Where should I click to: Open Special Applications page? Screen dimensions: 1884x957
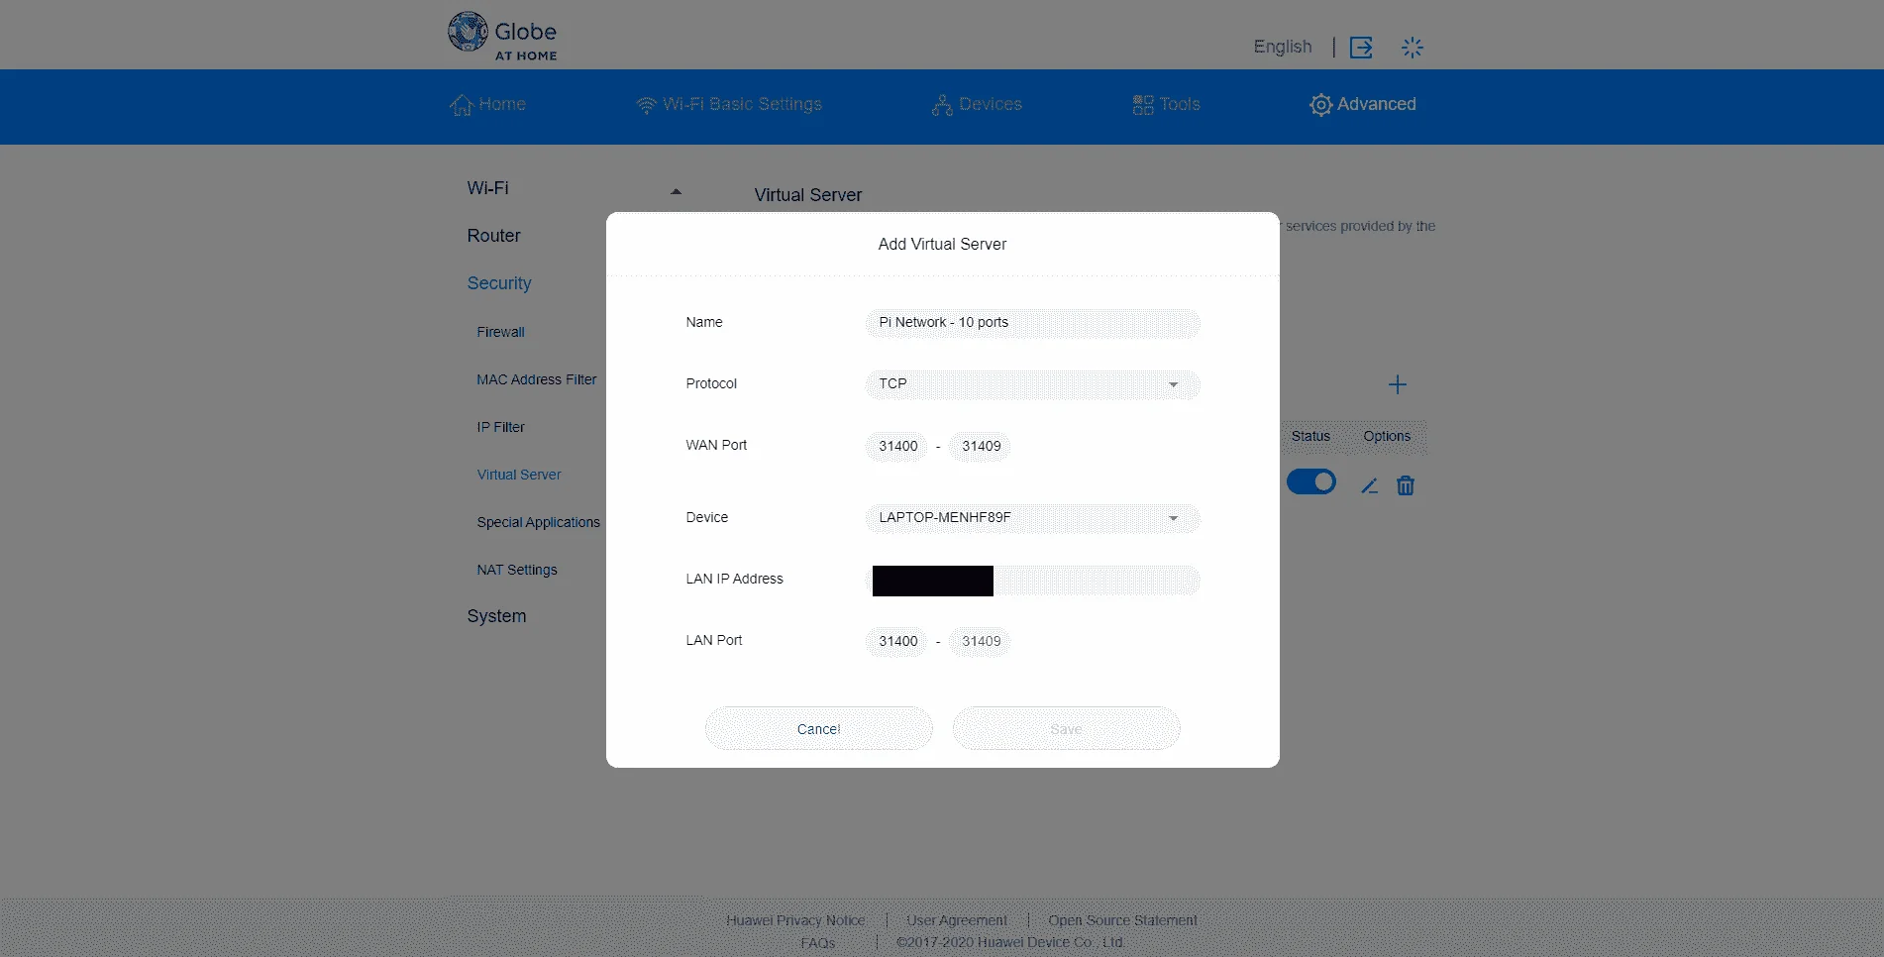tap(538, 522)
